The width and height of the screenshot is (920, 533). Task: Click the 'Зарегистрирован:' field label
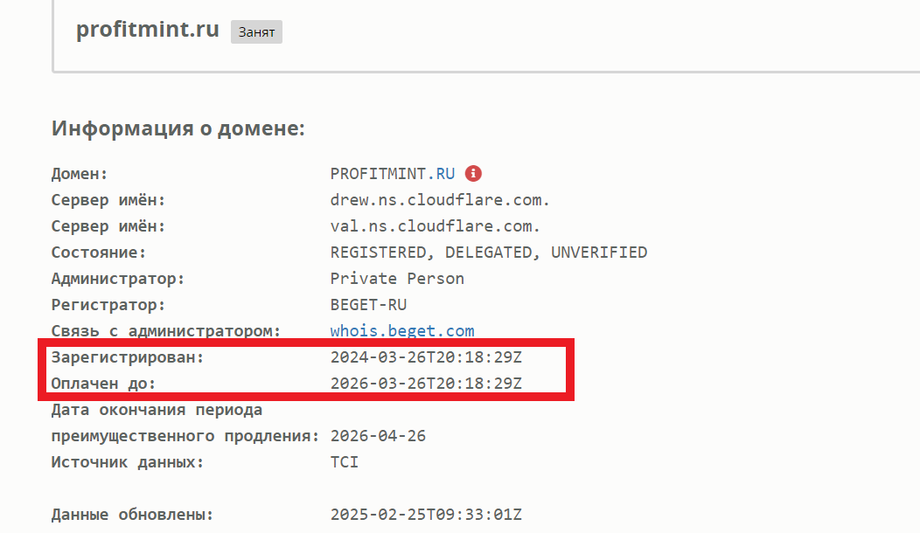[128, 357]
